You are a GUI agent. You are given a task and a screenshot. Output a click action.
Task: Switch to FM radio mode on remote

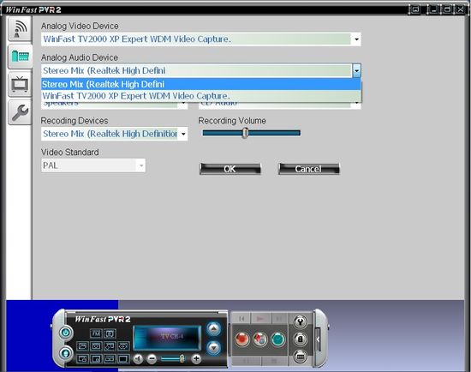(x=96, y=333)
